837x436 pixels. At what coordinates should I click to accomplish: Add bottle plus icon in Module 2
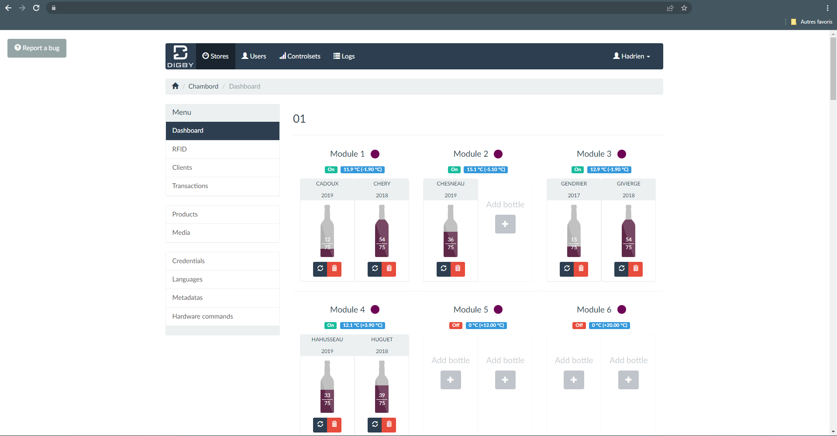point(505,224)
